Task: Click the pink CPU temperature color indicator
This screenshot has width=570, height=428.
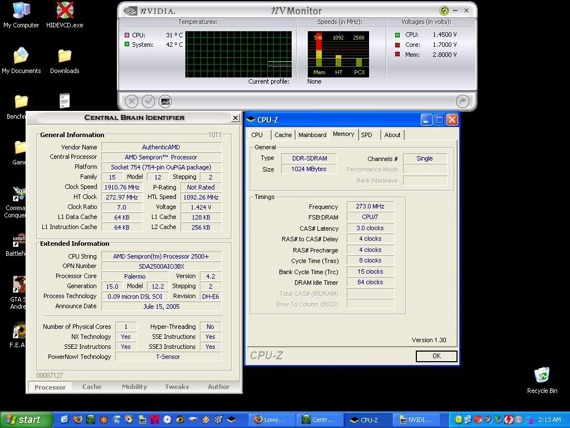Action: [x=127, y=35]
